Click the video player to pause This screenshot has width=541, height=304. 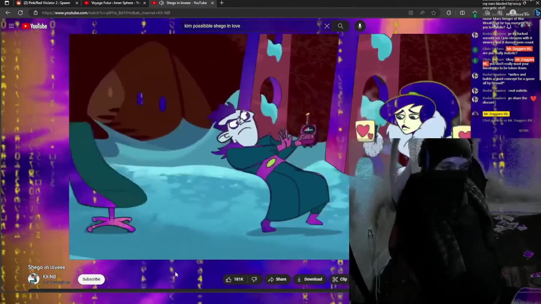point(209,147)
